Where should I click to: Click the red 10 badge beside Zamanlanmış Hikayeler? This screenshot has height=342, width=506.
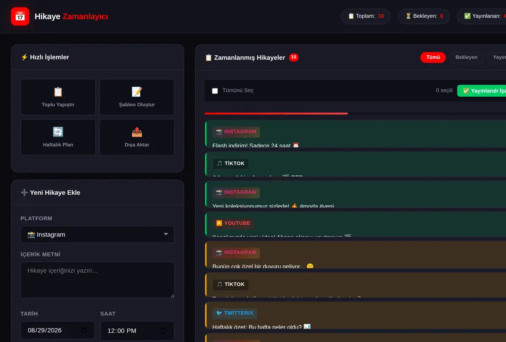(294, 57)
